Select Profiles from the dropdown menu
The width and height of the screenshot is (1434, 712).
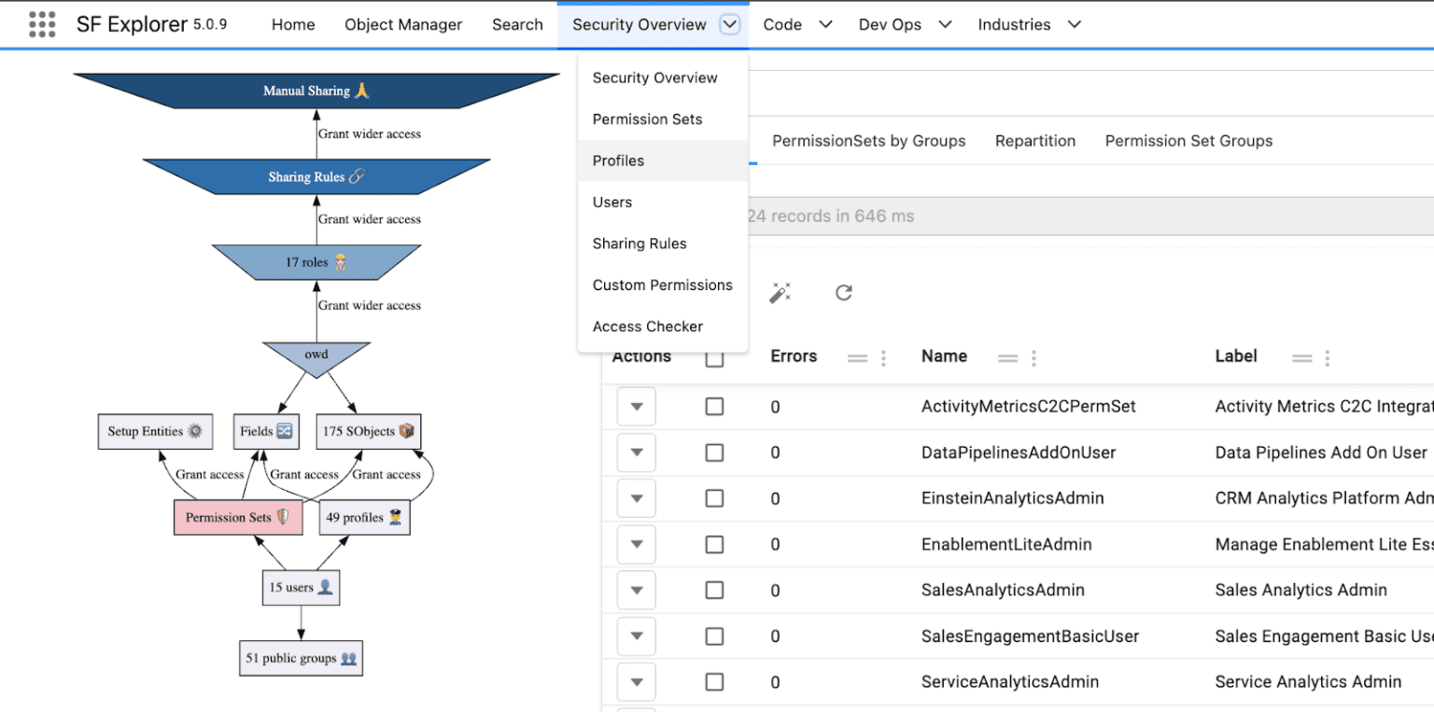663,161
